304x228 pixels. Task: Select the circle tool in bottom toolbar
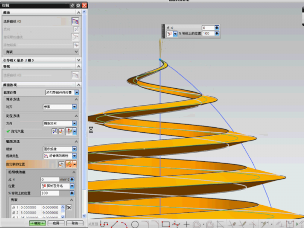pos(135,223)
